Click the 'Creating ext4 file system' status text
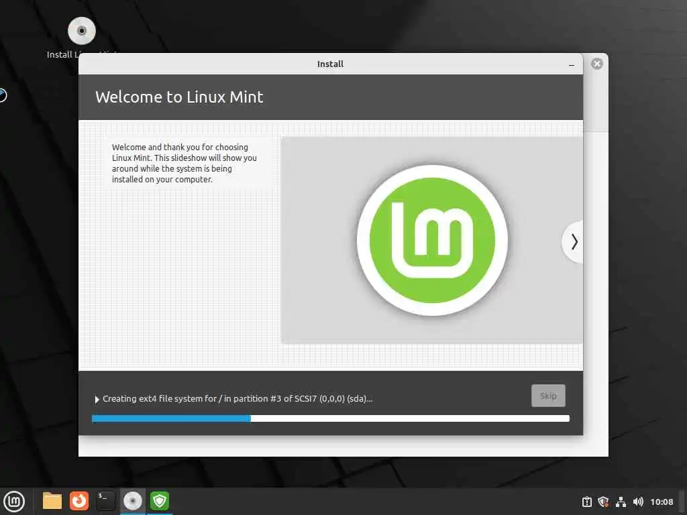This screenshot has width=687, height=515. 237,399
